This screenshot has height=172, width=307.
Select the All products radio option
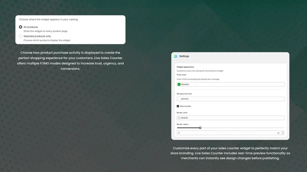pos(21,27)
